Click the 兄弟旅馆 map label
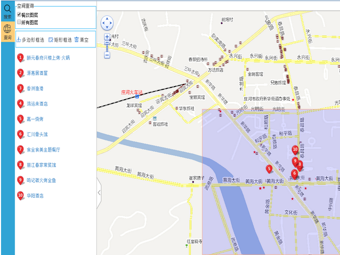Image resolution: width=340 pixels, height=255 pixels. tap(278, 83)
